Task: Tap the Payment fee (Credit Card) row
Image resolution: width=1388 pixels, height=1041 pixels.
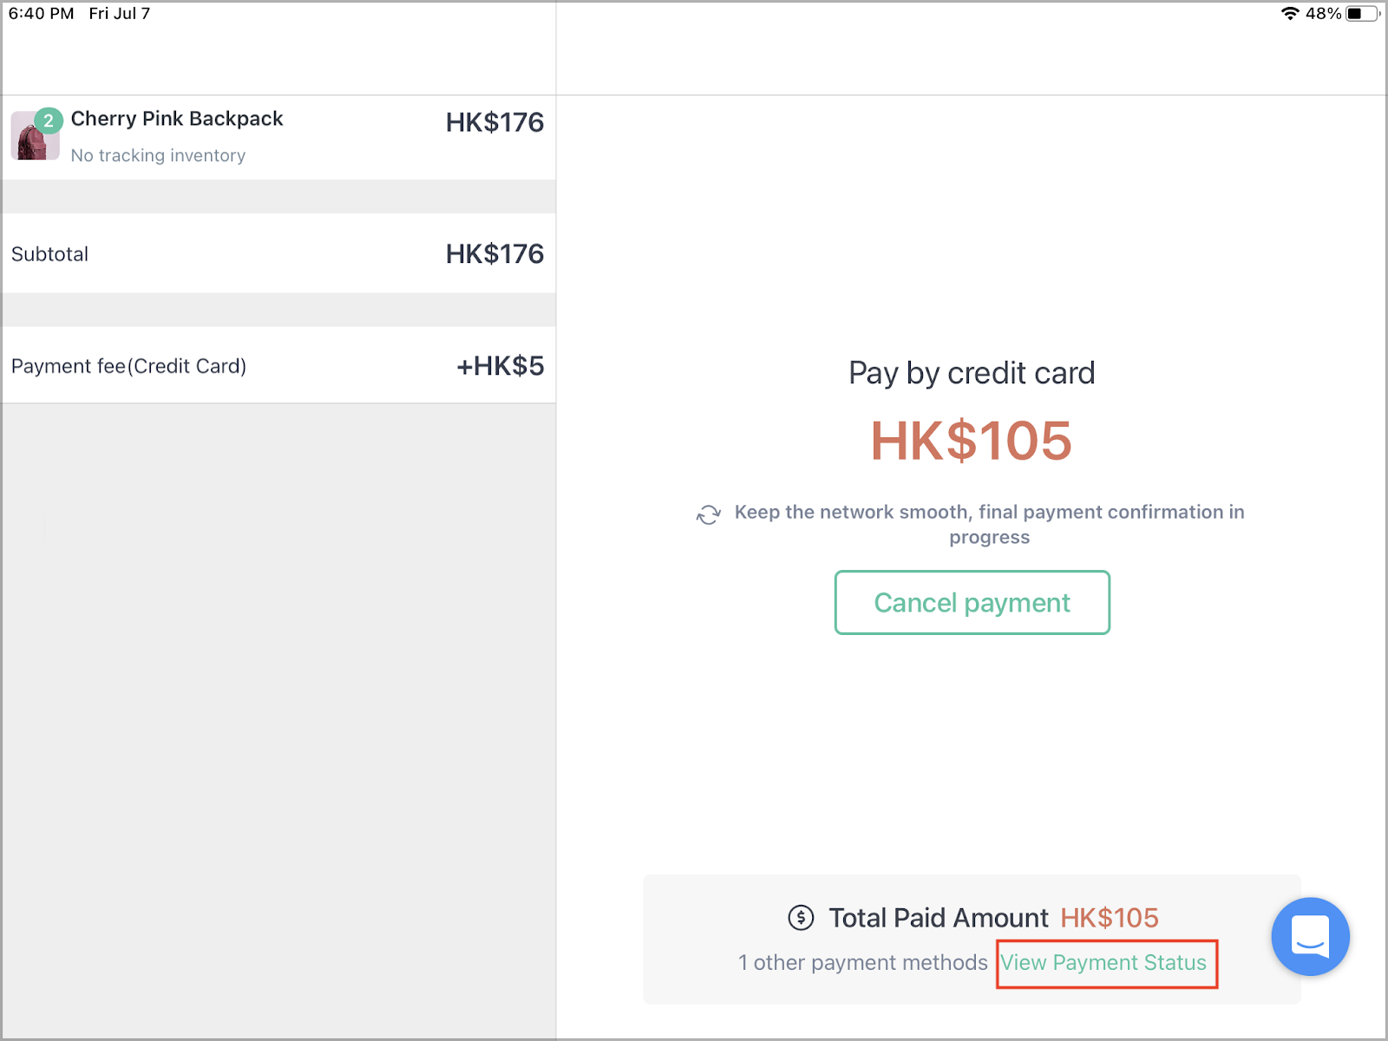Action: (278, 365)
